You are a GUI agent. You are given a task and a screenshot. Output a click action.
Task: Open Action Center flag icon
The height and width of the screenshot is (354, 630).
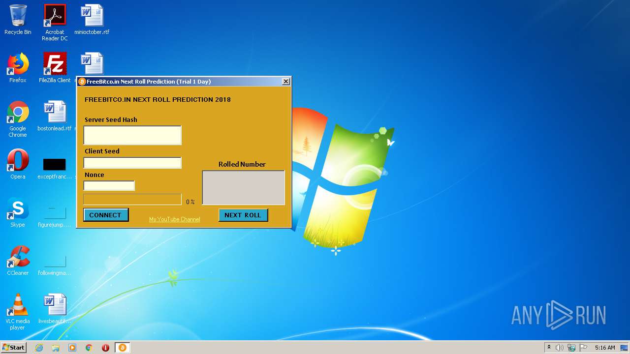[x=583, y=348]
